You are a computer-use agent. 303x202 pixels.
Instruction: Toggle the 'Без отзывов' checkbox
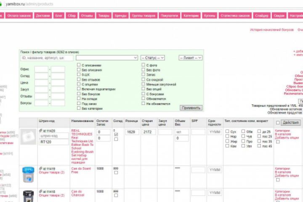point(79,79)
